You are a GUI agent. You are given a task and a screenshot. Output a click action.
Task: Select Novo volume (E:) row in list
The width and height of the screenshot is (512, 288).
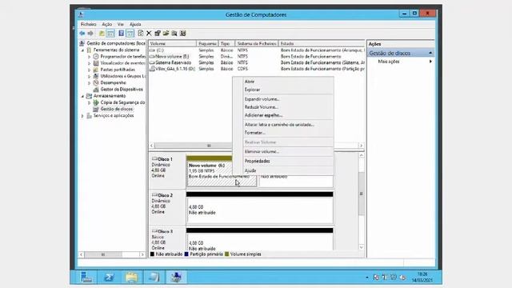(257, 57)
